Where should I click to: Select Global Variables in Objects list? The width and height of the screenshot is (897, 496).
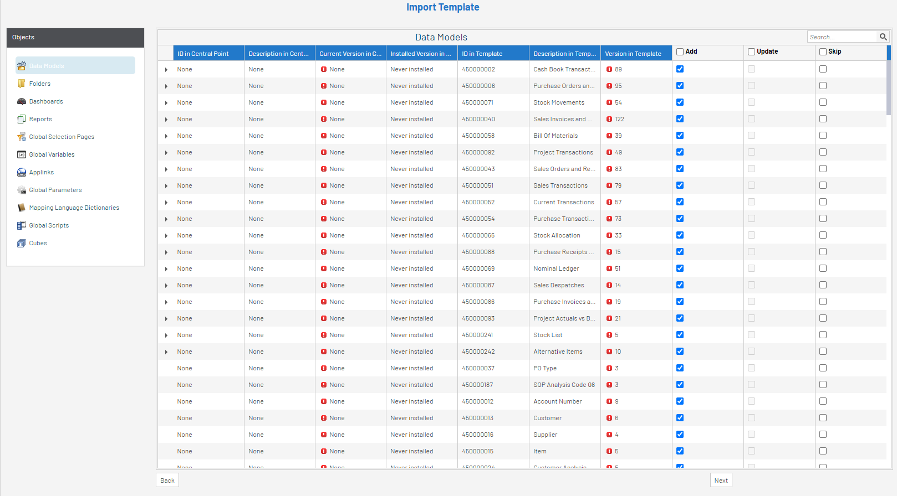click(52, 154)
